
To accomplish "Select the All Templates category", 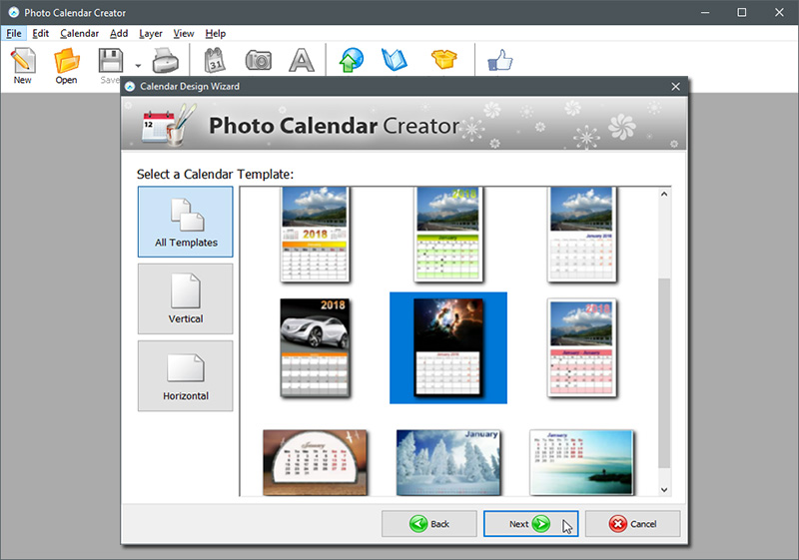I will 186,222.
